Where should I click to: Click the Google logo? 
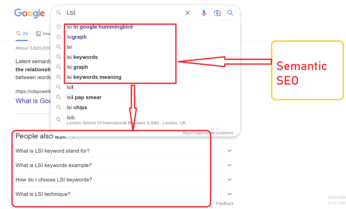pyautogui.click(x=29, y=13)
